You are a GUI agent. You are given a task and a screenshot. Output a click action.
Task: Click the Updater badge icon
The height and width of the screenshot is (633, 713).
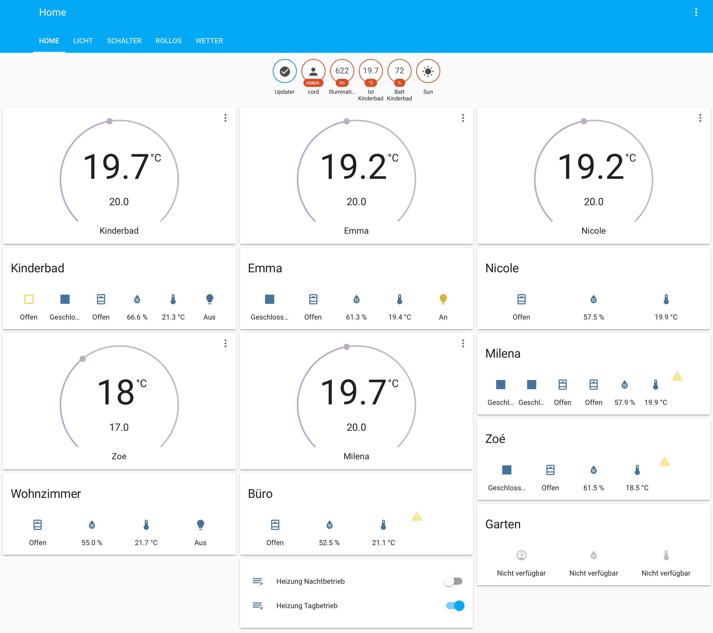tap(284, 71)
